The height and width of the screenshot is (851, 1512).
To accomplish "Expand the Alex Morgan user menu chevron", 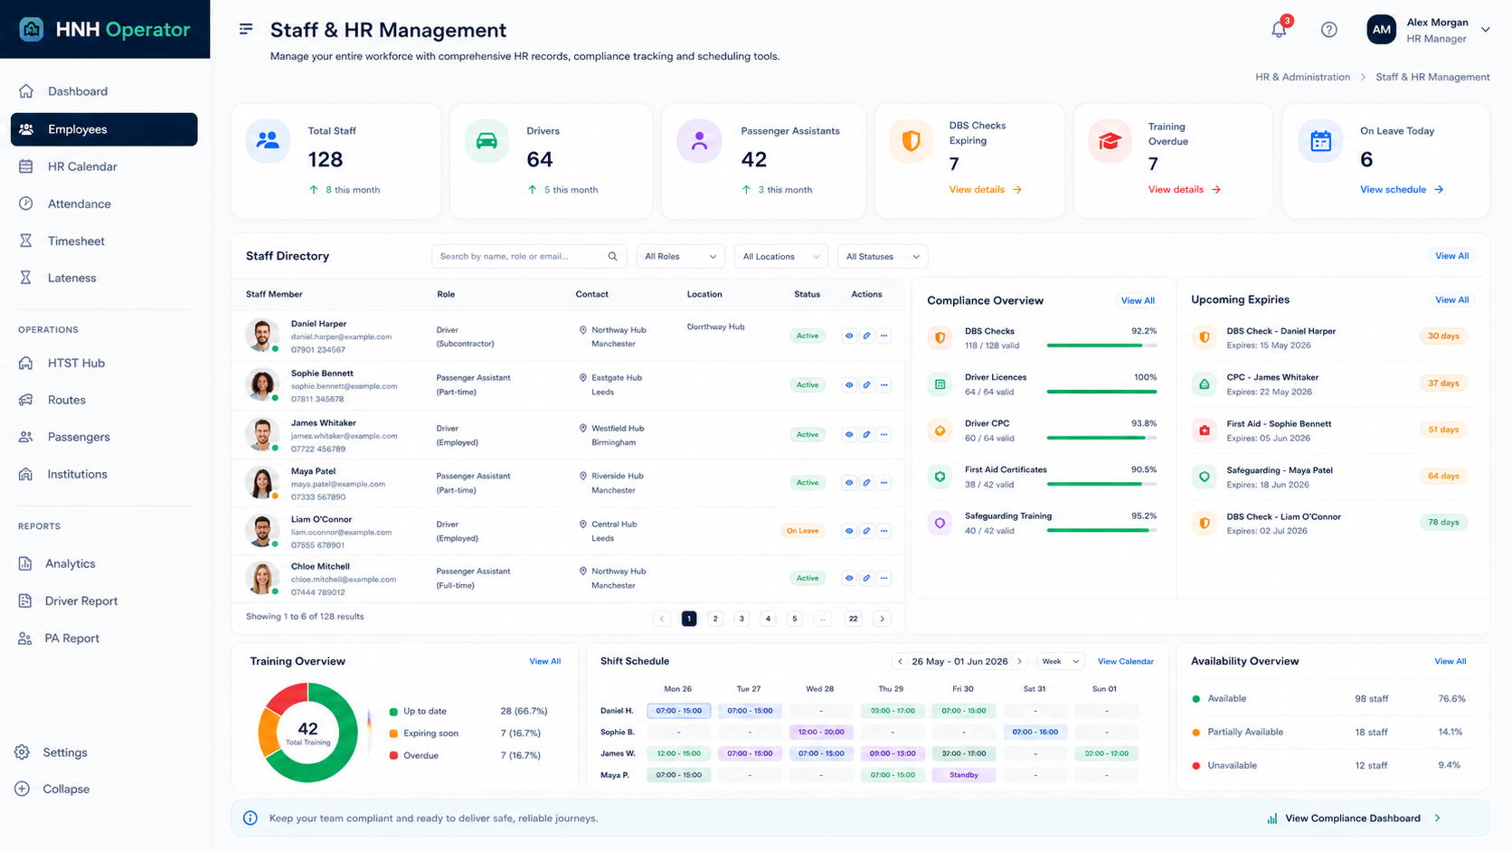I will pos(1485,30).
